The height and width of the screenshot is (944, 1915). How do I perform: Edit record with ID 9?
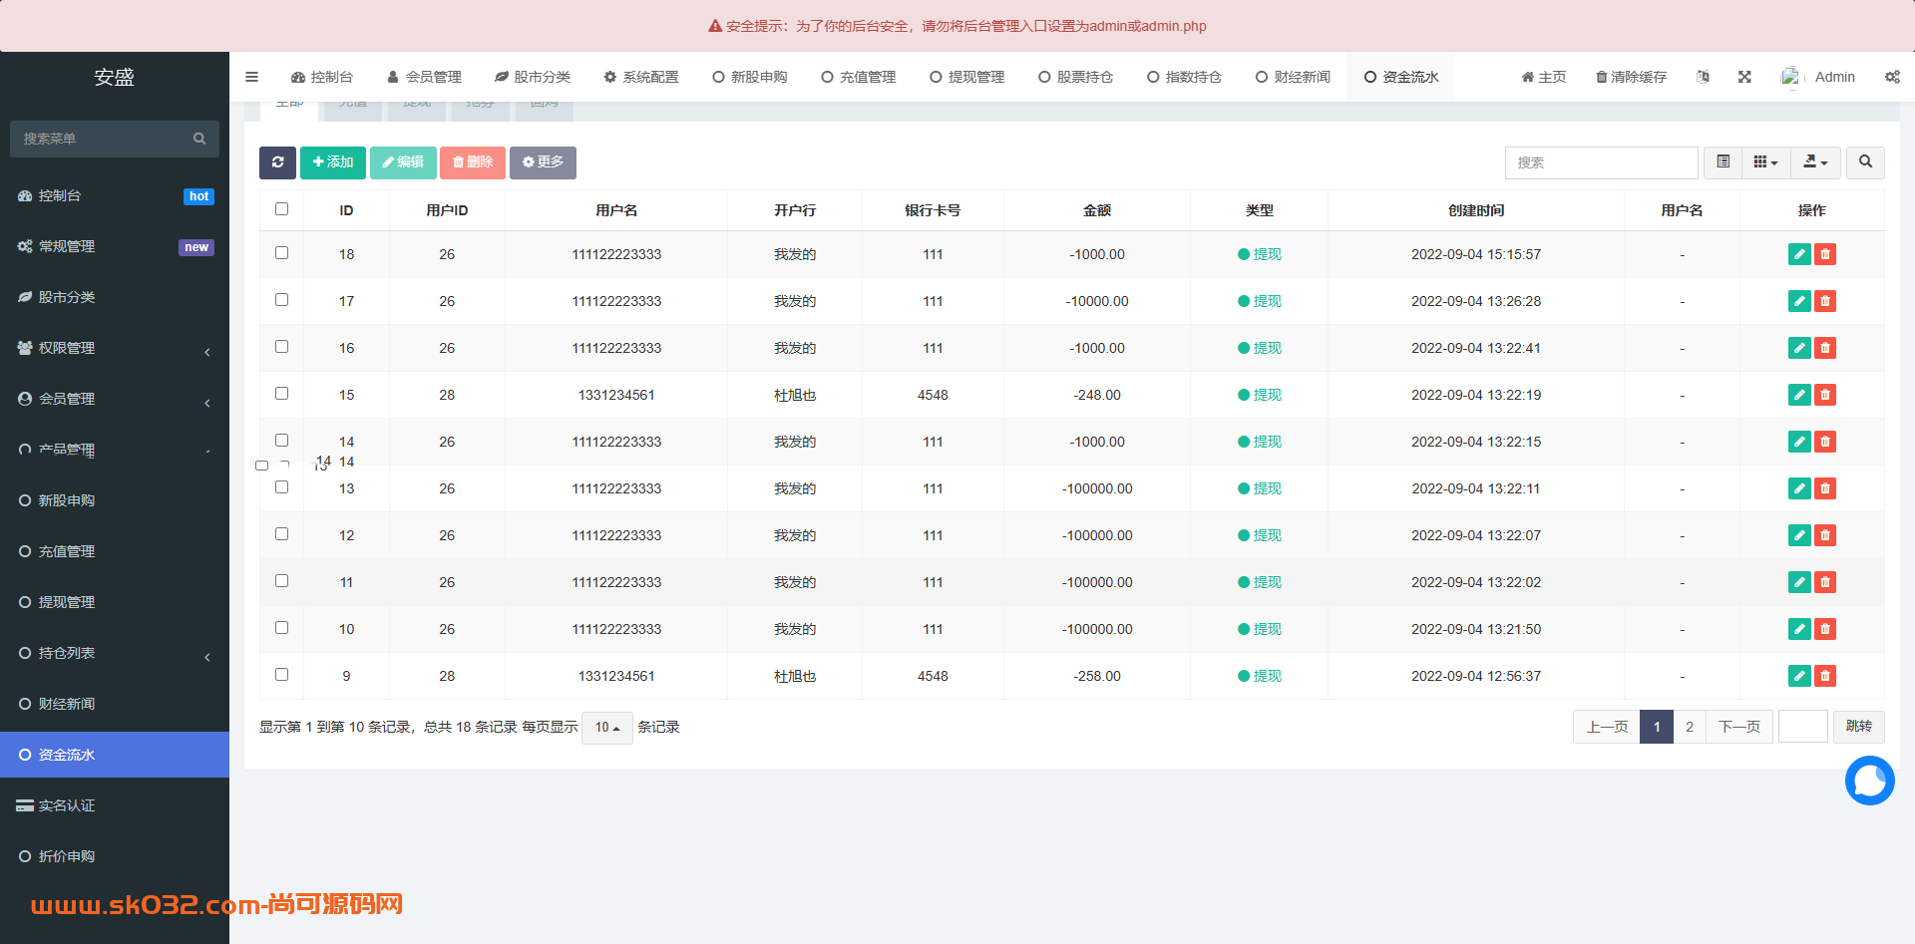coord(1799,676)
